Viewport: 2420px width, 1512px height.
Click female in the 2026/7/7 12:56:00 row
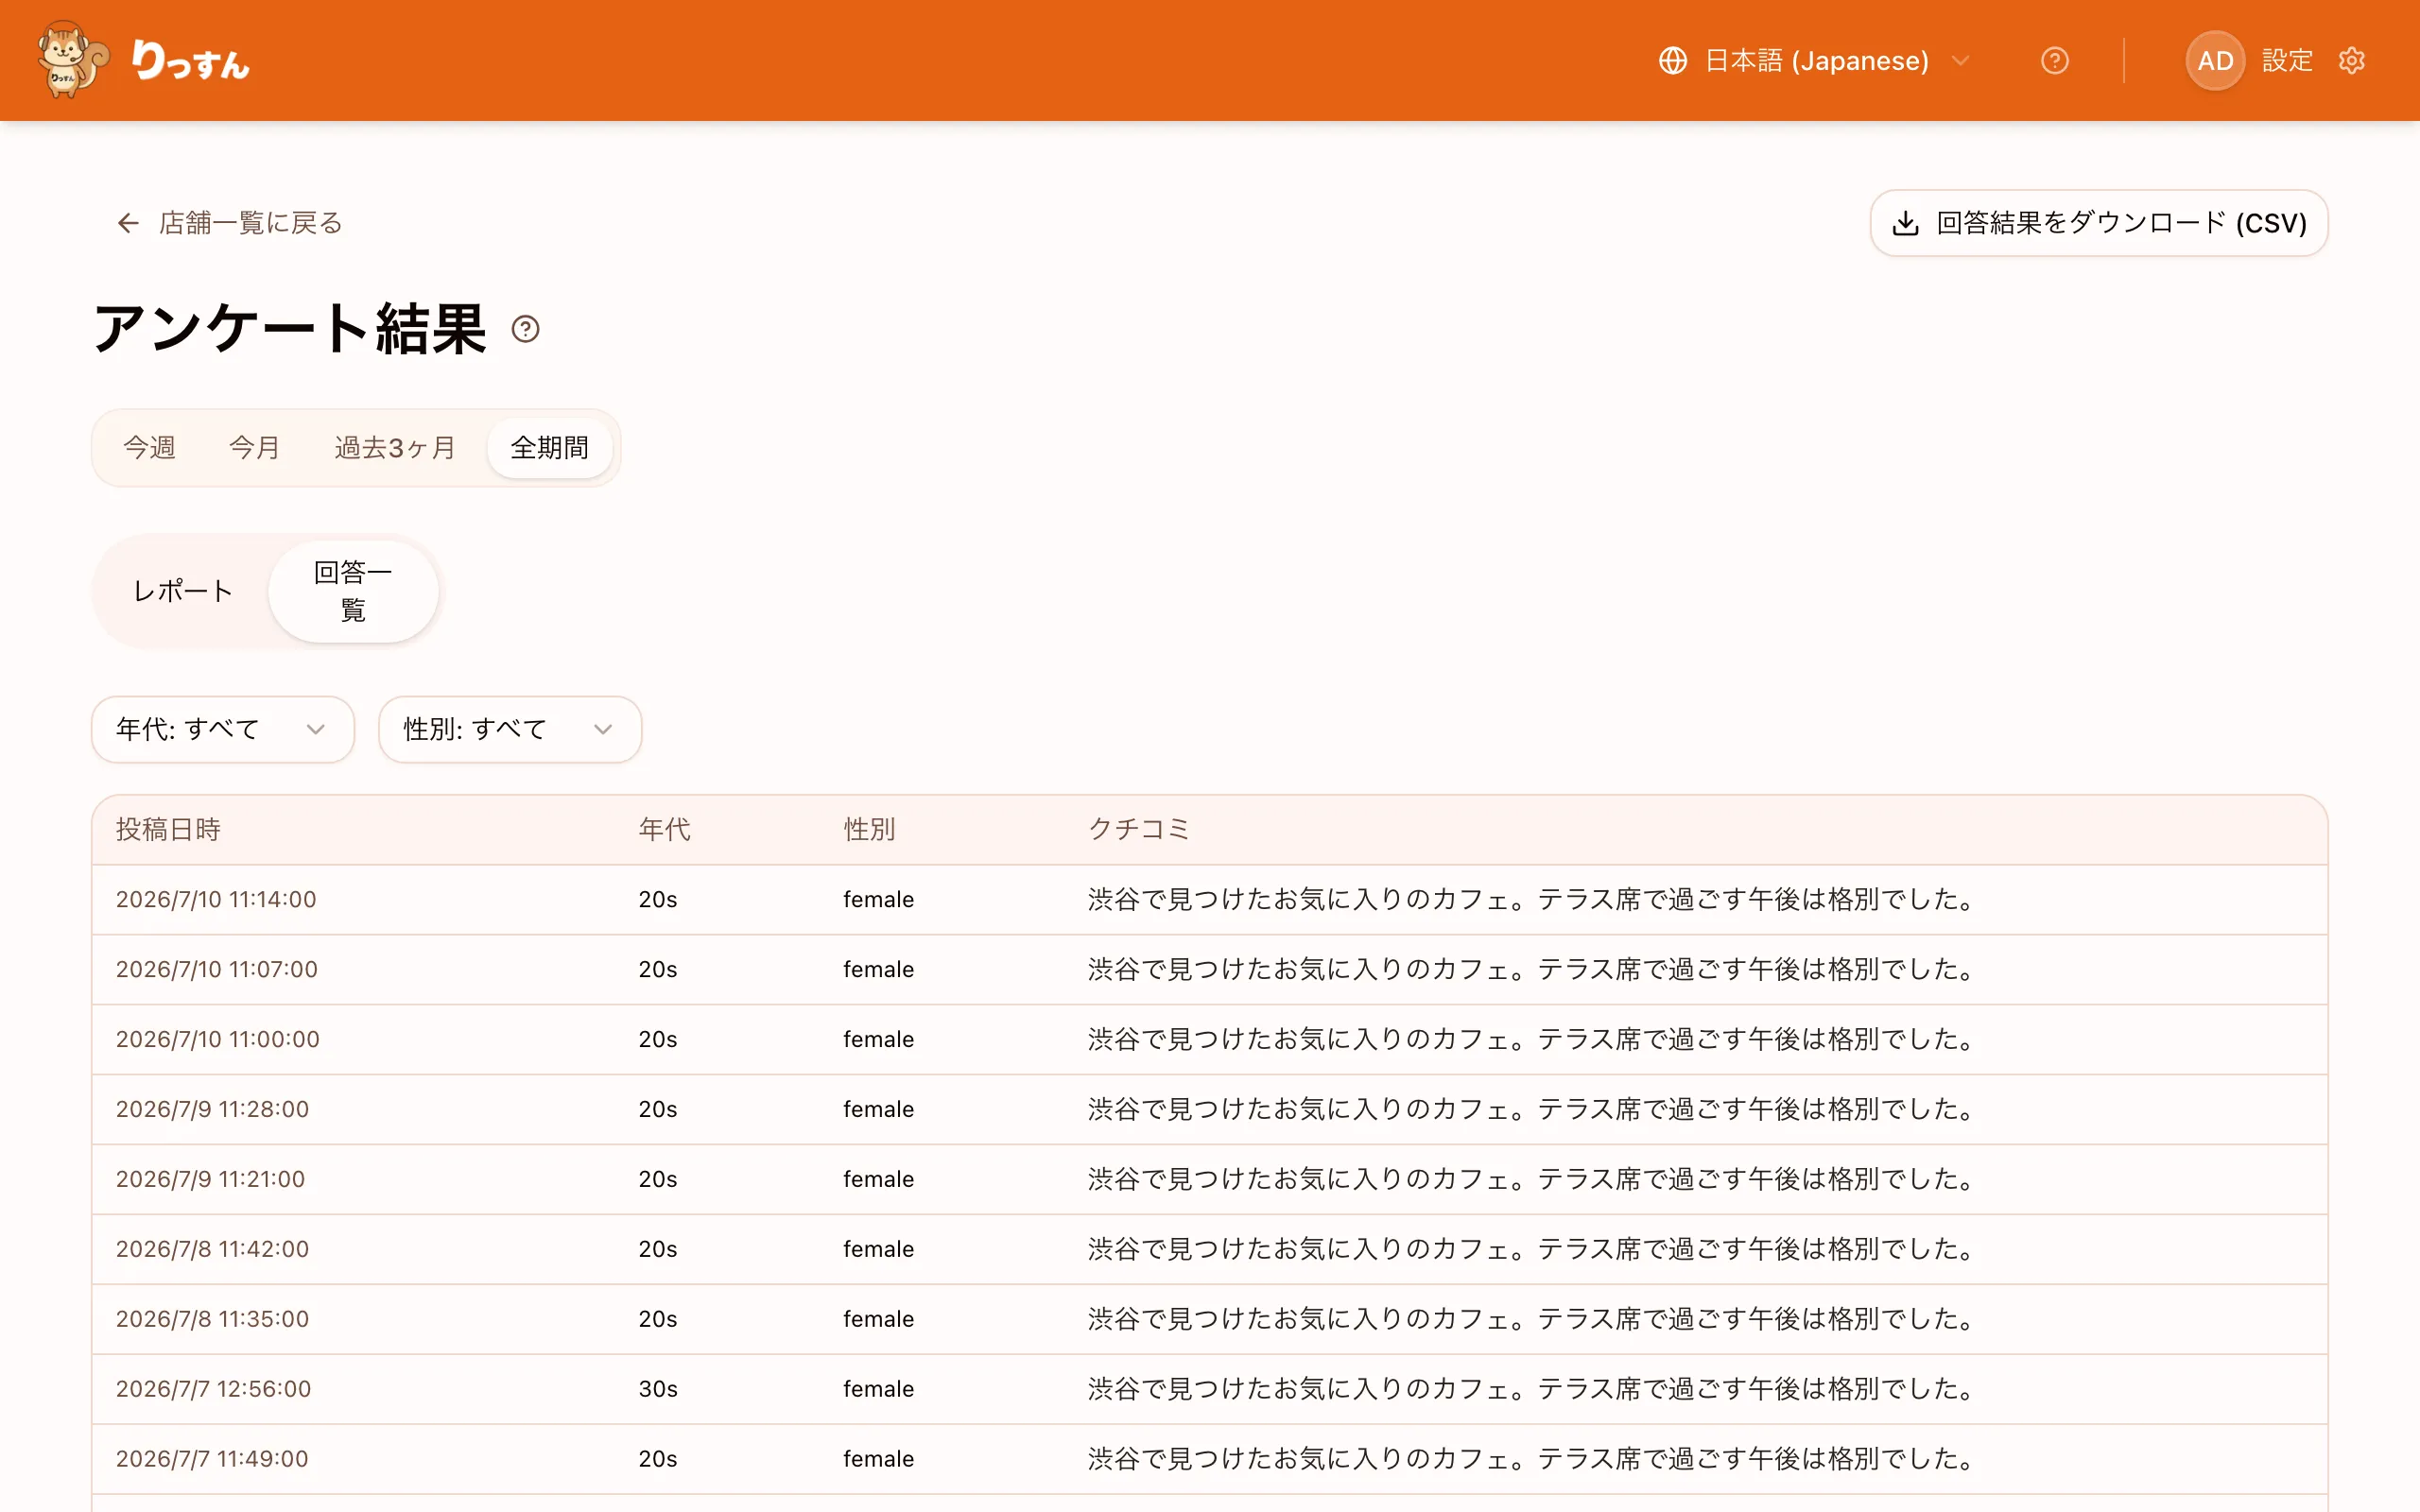(x=878, y=1389)
